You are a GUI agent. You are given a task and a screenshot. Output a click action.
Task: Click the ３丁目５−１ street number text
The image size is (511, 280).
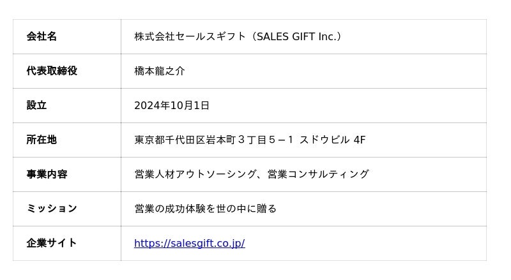pos(265,140)
